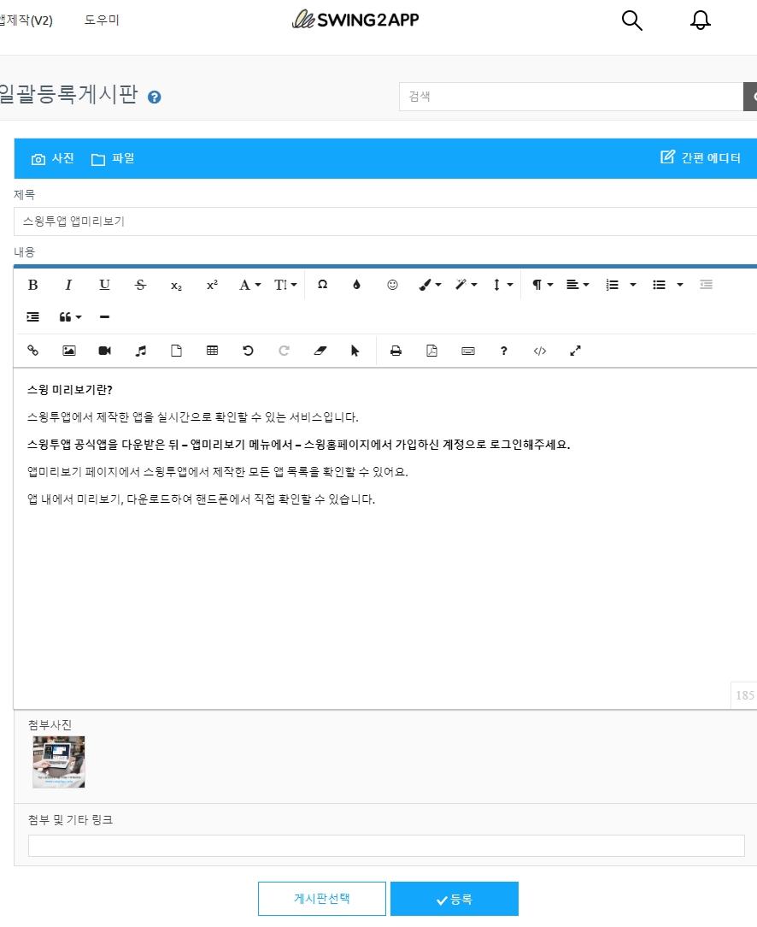Open the quote style dropdown
This screenshot has width=757, height=927.
(x=70, y=317)
